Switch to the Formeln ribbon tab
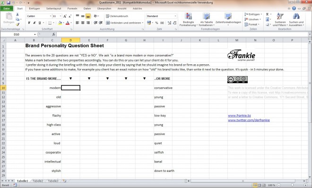This screenshot has height=188, width=312. pos(72,9)
